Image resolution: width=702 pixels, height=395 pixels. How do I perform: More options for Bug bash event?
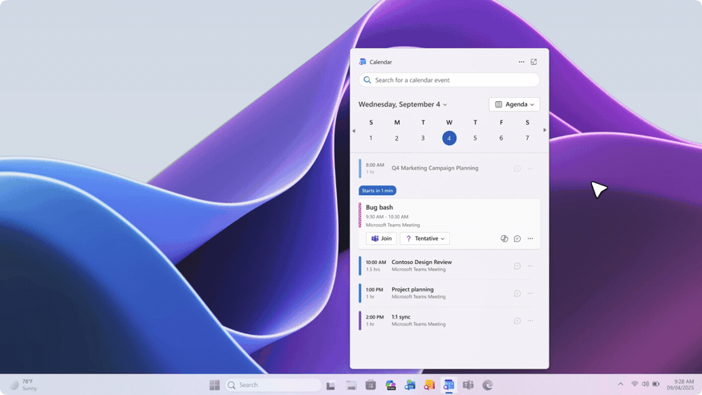530,238
